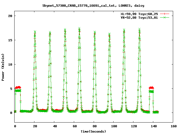Click the red calibration plateau near time zero
Screen dimensions: 179x134
(x=18, y=87)
